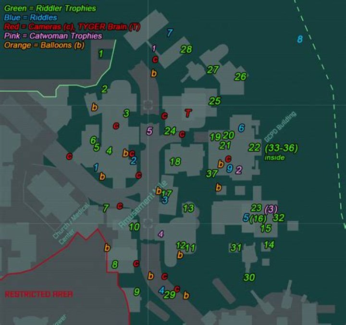Click the green (16) trophy marker
Image resolution: width=346 pixels, height=325 pixels.
(x=258, y=218)
